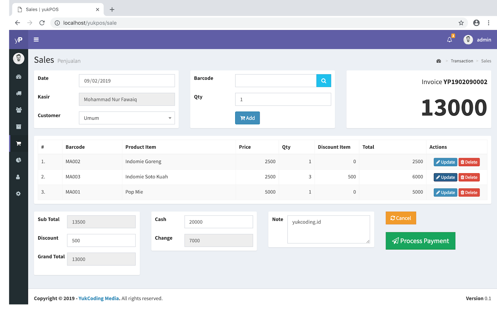Delete the Pop Mie line item
Screen dimensions: 497x315
click(469, 192)
